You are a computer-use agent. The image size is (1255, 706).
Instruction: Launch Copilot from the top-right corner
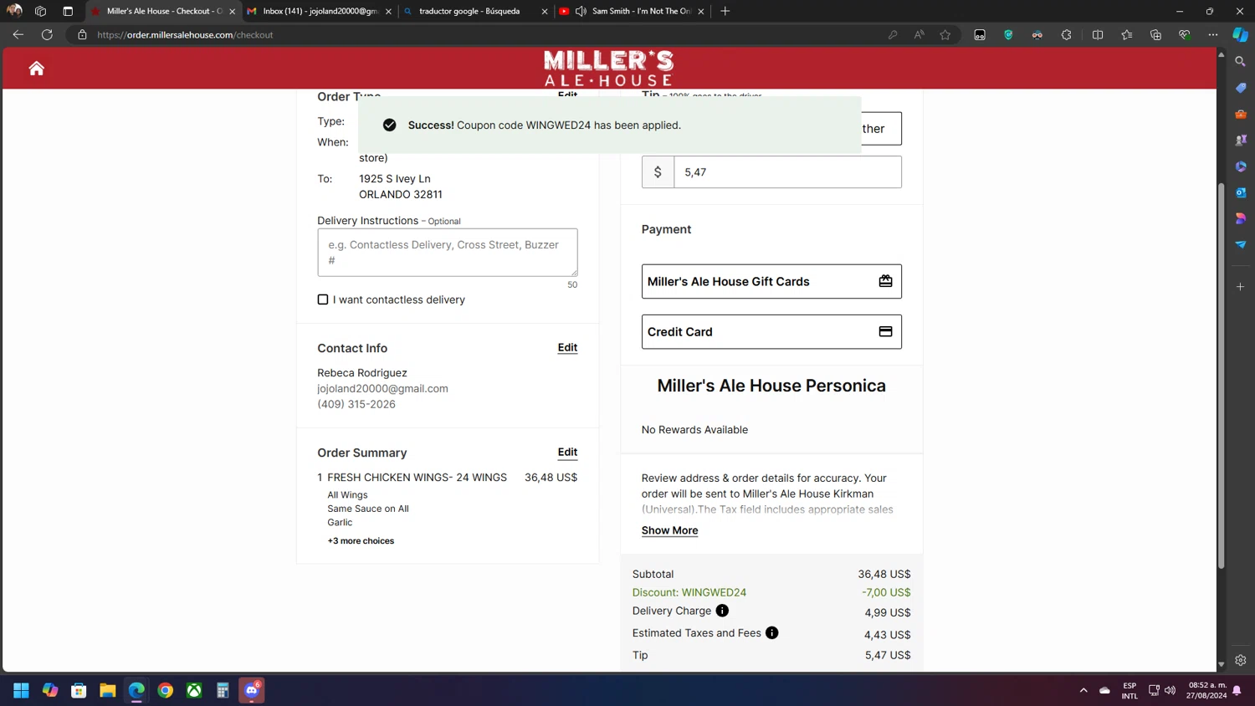1240,34
